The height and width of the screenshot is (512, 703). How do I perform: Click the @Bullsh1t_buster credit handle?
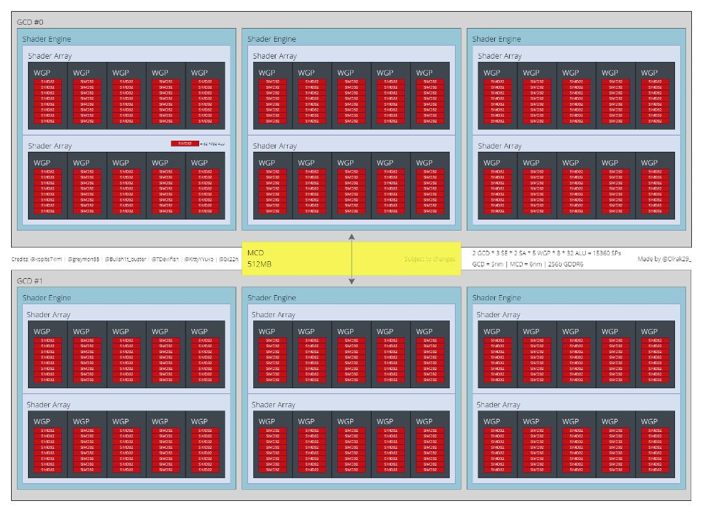point(126,259)
